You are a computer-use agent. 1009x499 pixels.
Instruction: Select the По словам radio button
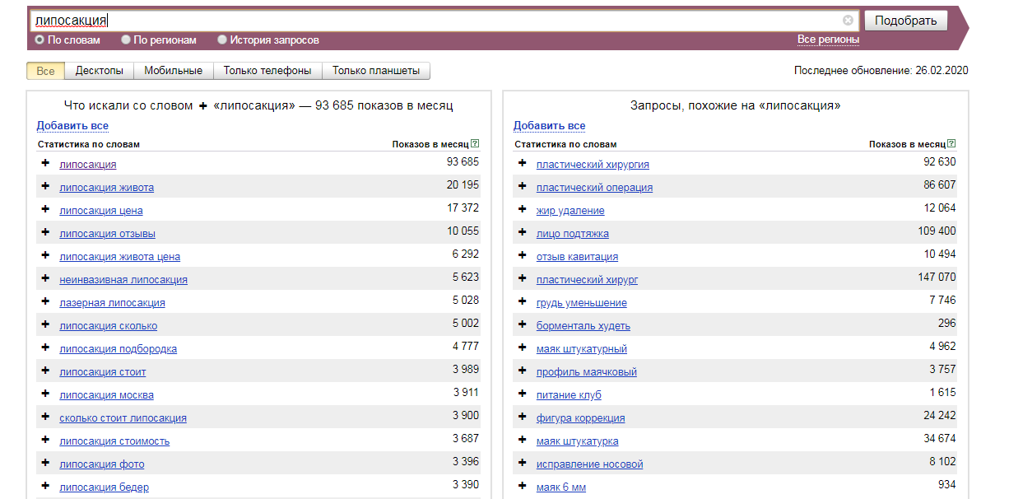[x=40, y=40]
